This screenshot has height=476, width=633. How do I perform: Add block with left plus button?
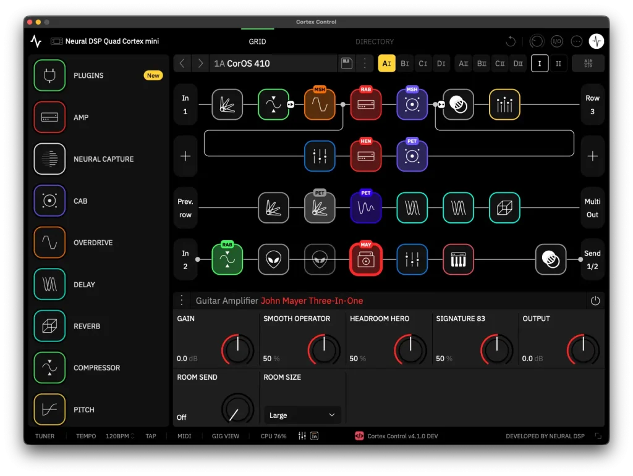[x=185, y=156]
